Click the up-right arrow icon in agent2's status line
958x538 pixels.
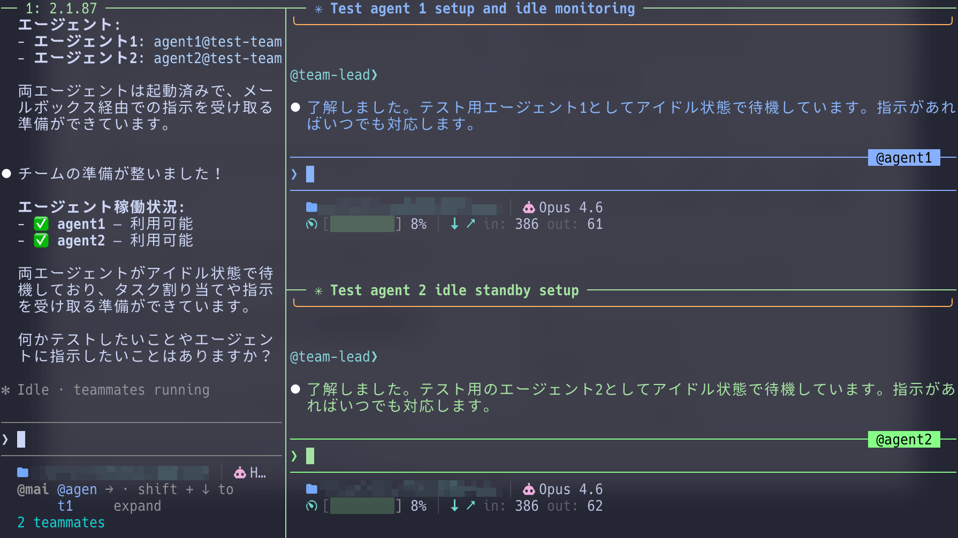click(x=470, y=506)
